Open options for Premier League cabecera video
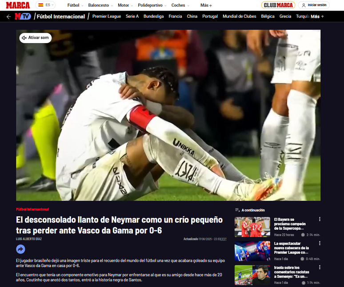 tap(320, 243)
